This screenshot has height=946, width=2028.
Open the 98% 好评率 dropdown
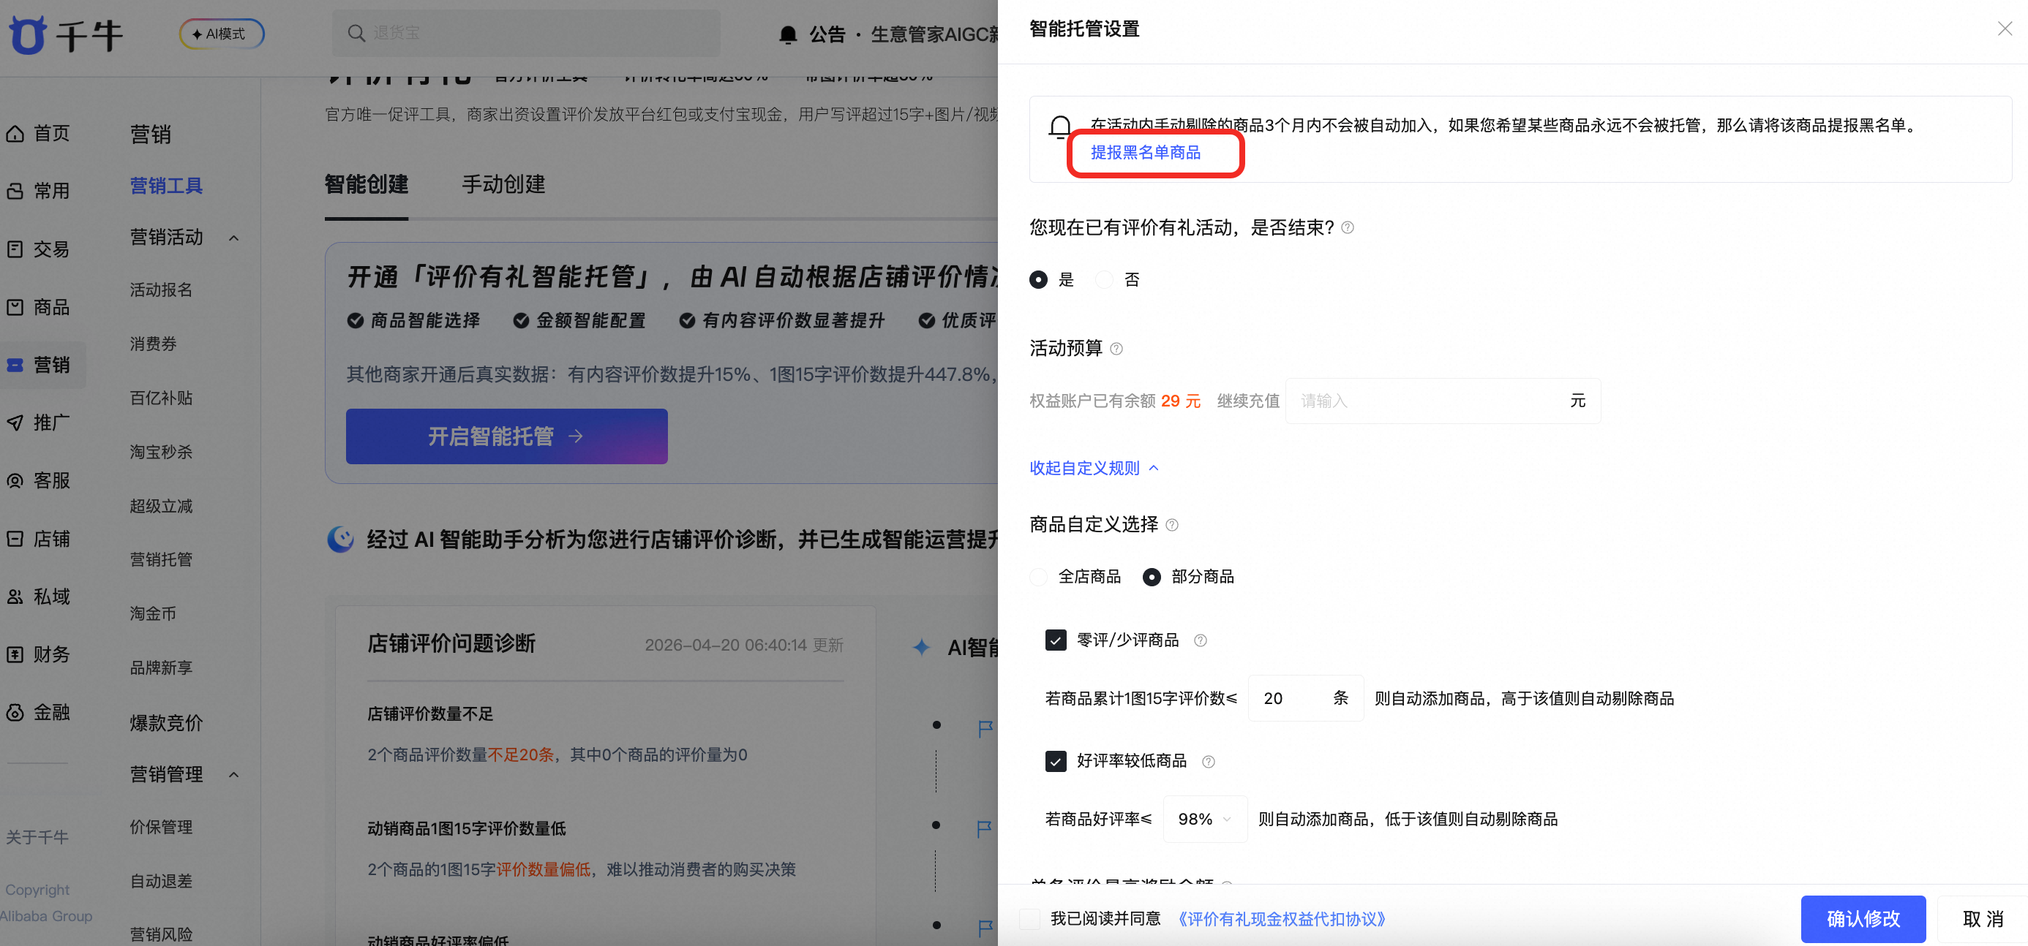click(1204, 820)
